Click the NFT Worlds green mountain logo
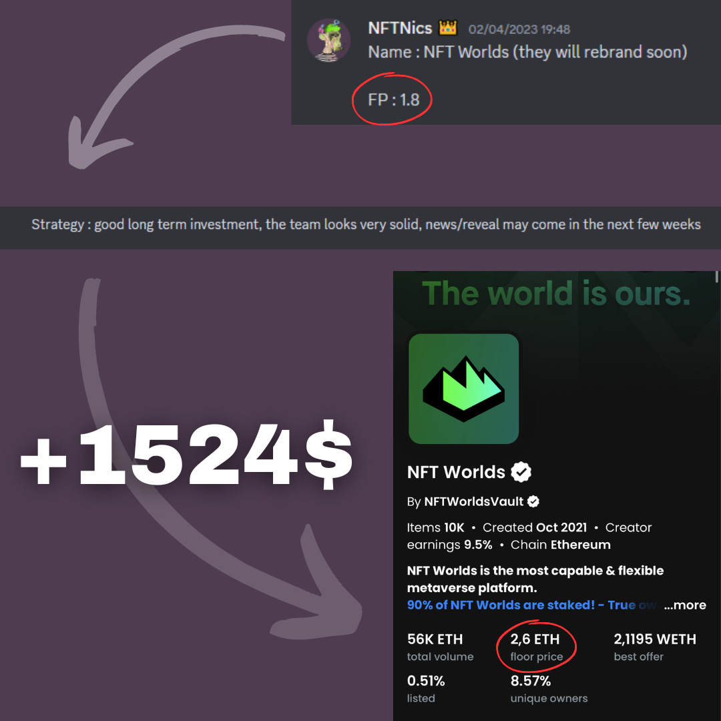Viewport: 721px width, 721px height. (463, 389)
